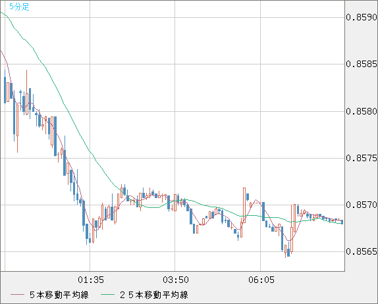This screenshot has width=378, height=304.
Task: Click the 0.8580 price axis label
Action: tap(361, 111)
